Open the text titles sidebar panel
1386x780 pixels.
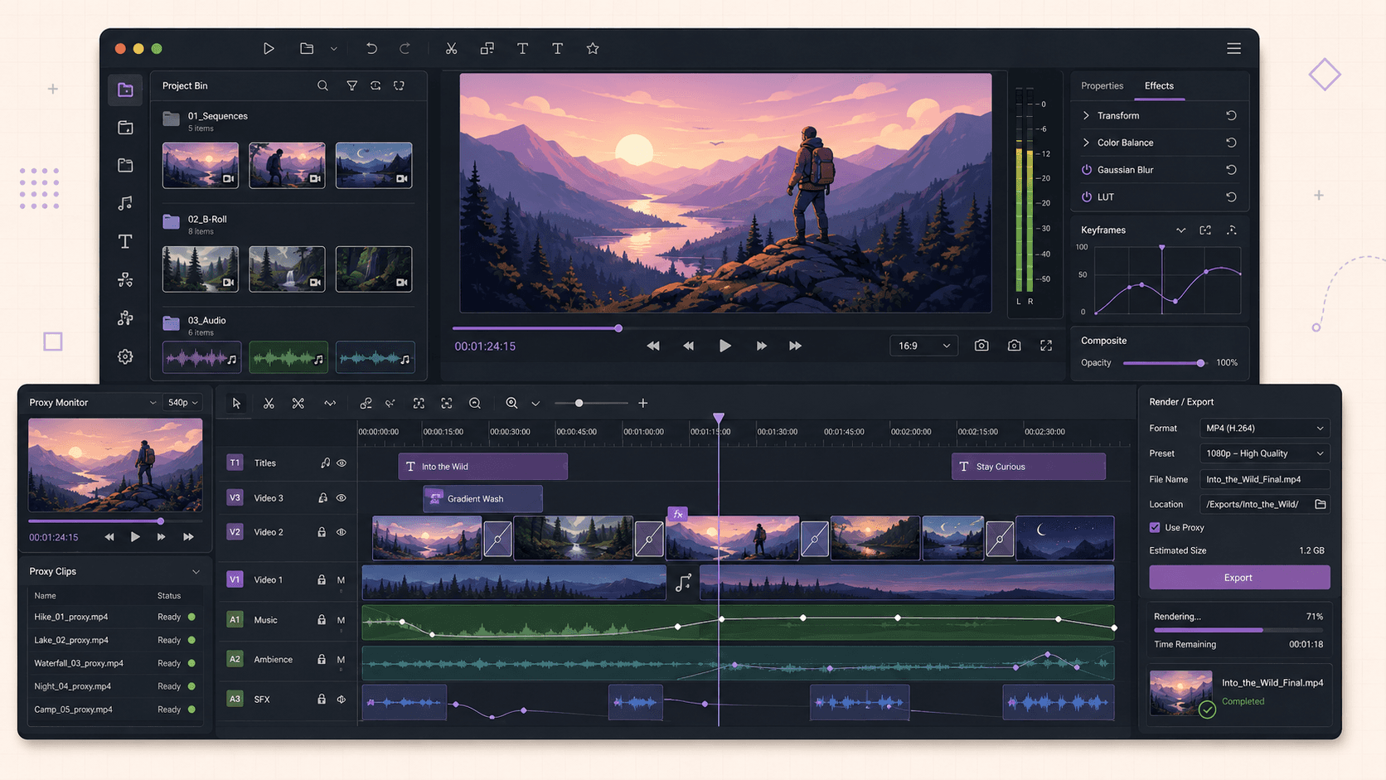[x=125, y=241]
